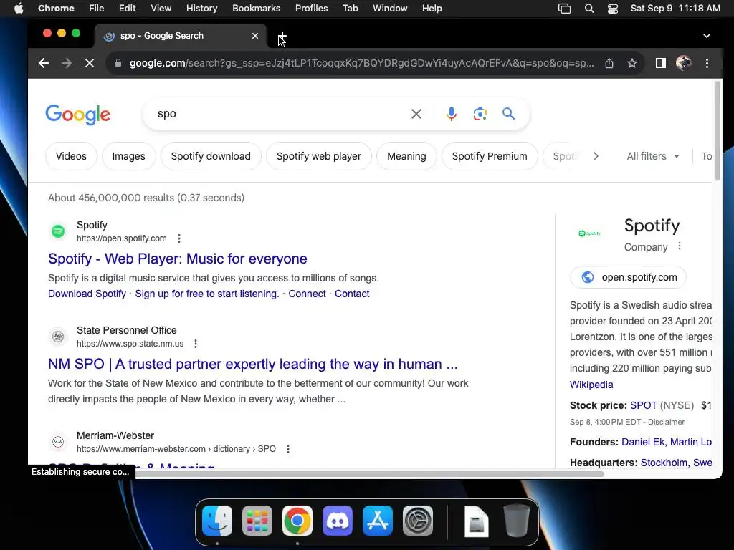The image size is (734, 550).
Task: Search by image with Google Lens
Action: point(480,114)
